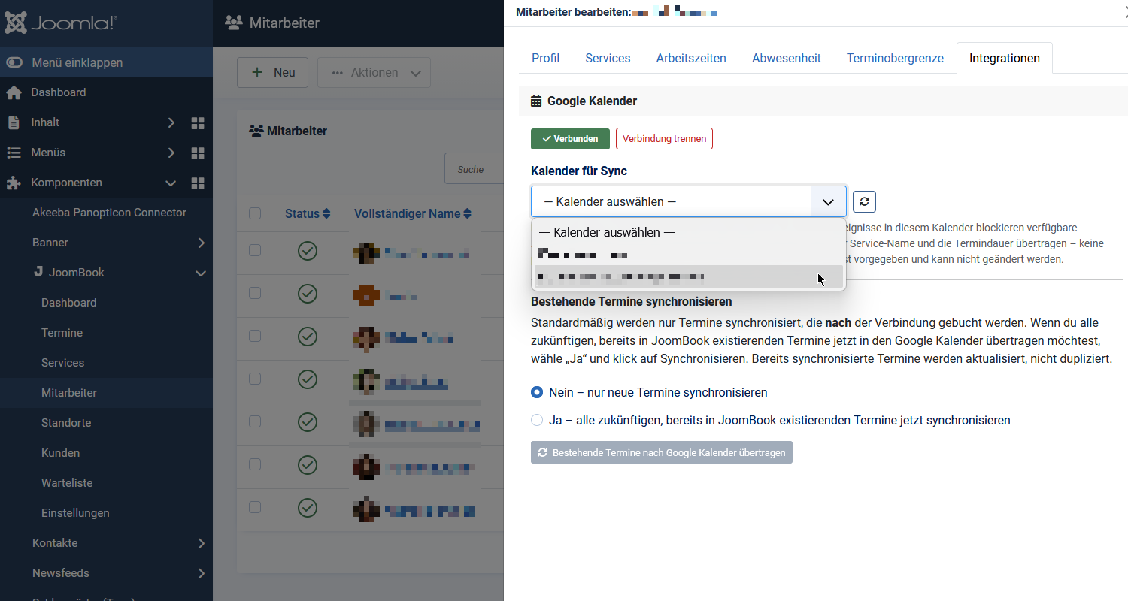Screen dimensions: 1128x601
Task: Tick the select-all checkbox in the table header
Action: point(255,213)
